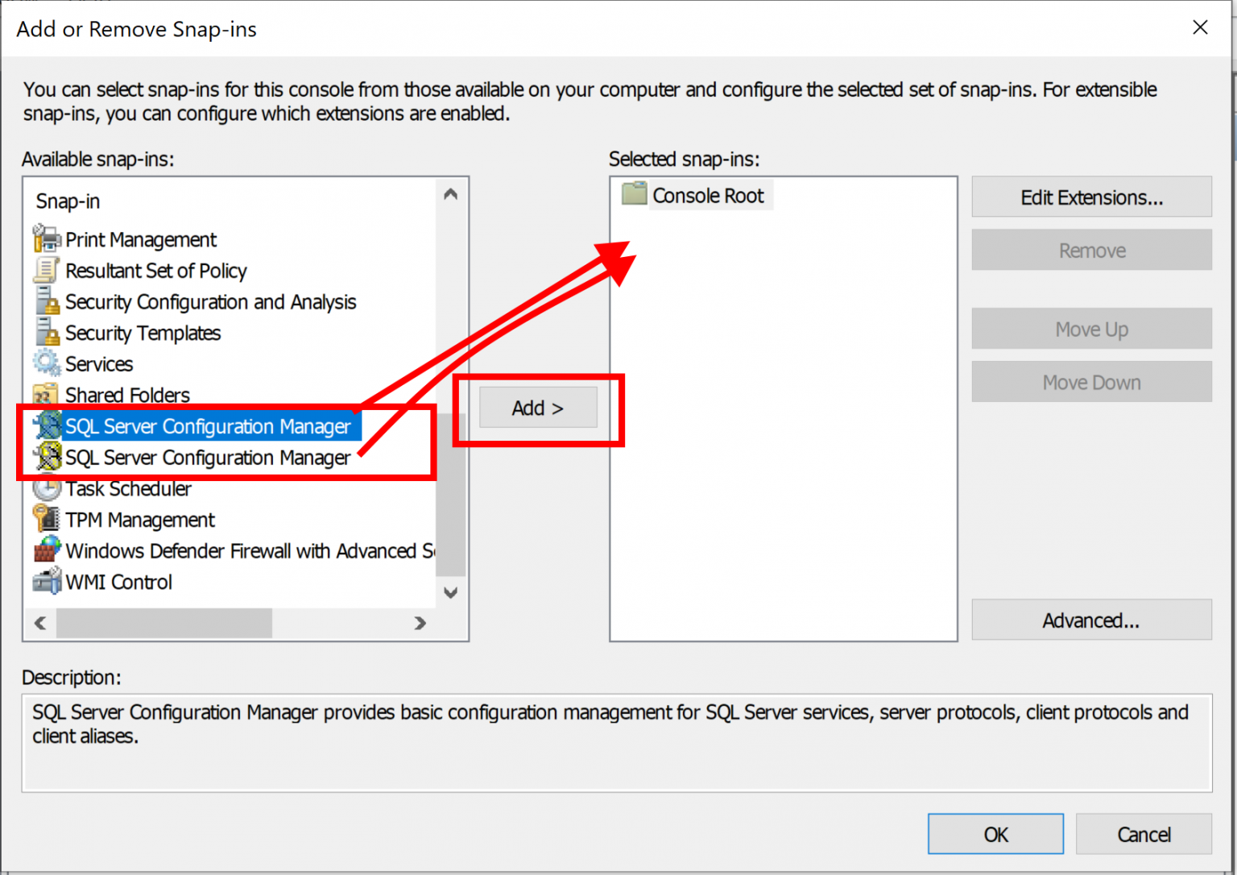Click the Move Up button
This screenshot has width=1237, height=875.
coord(1091,330)
